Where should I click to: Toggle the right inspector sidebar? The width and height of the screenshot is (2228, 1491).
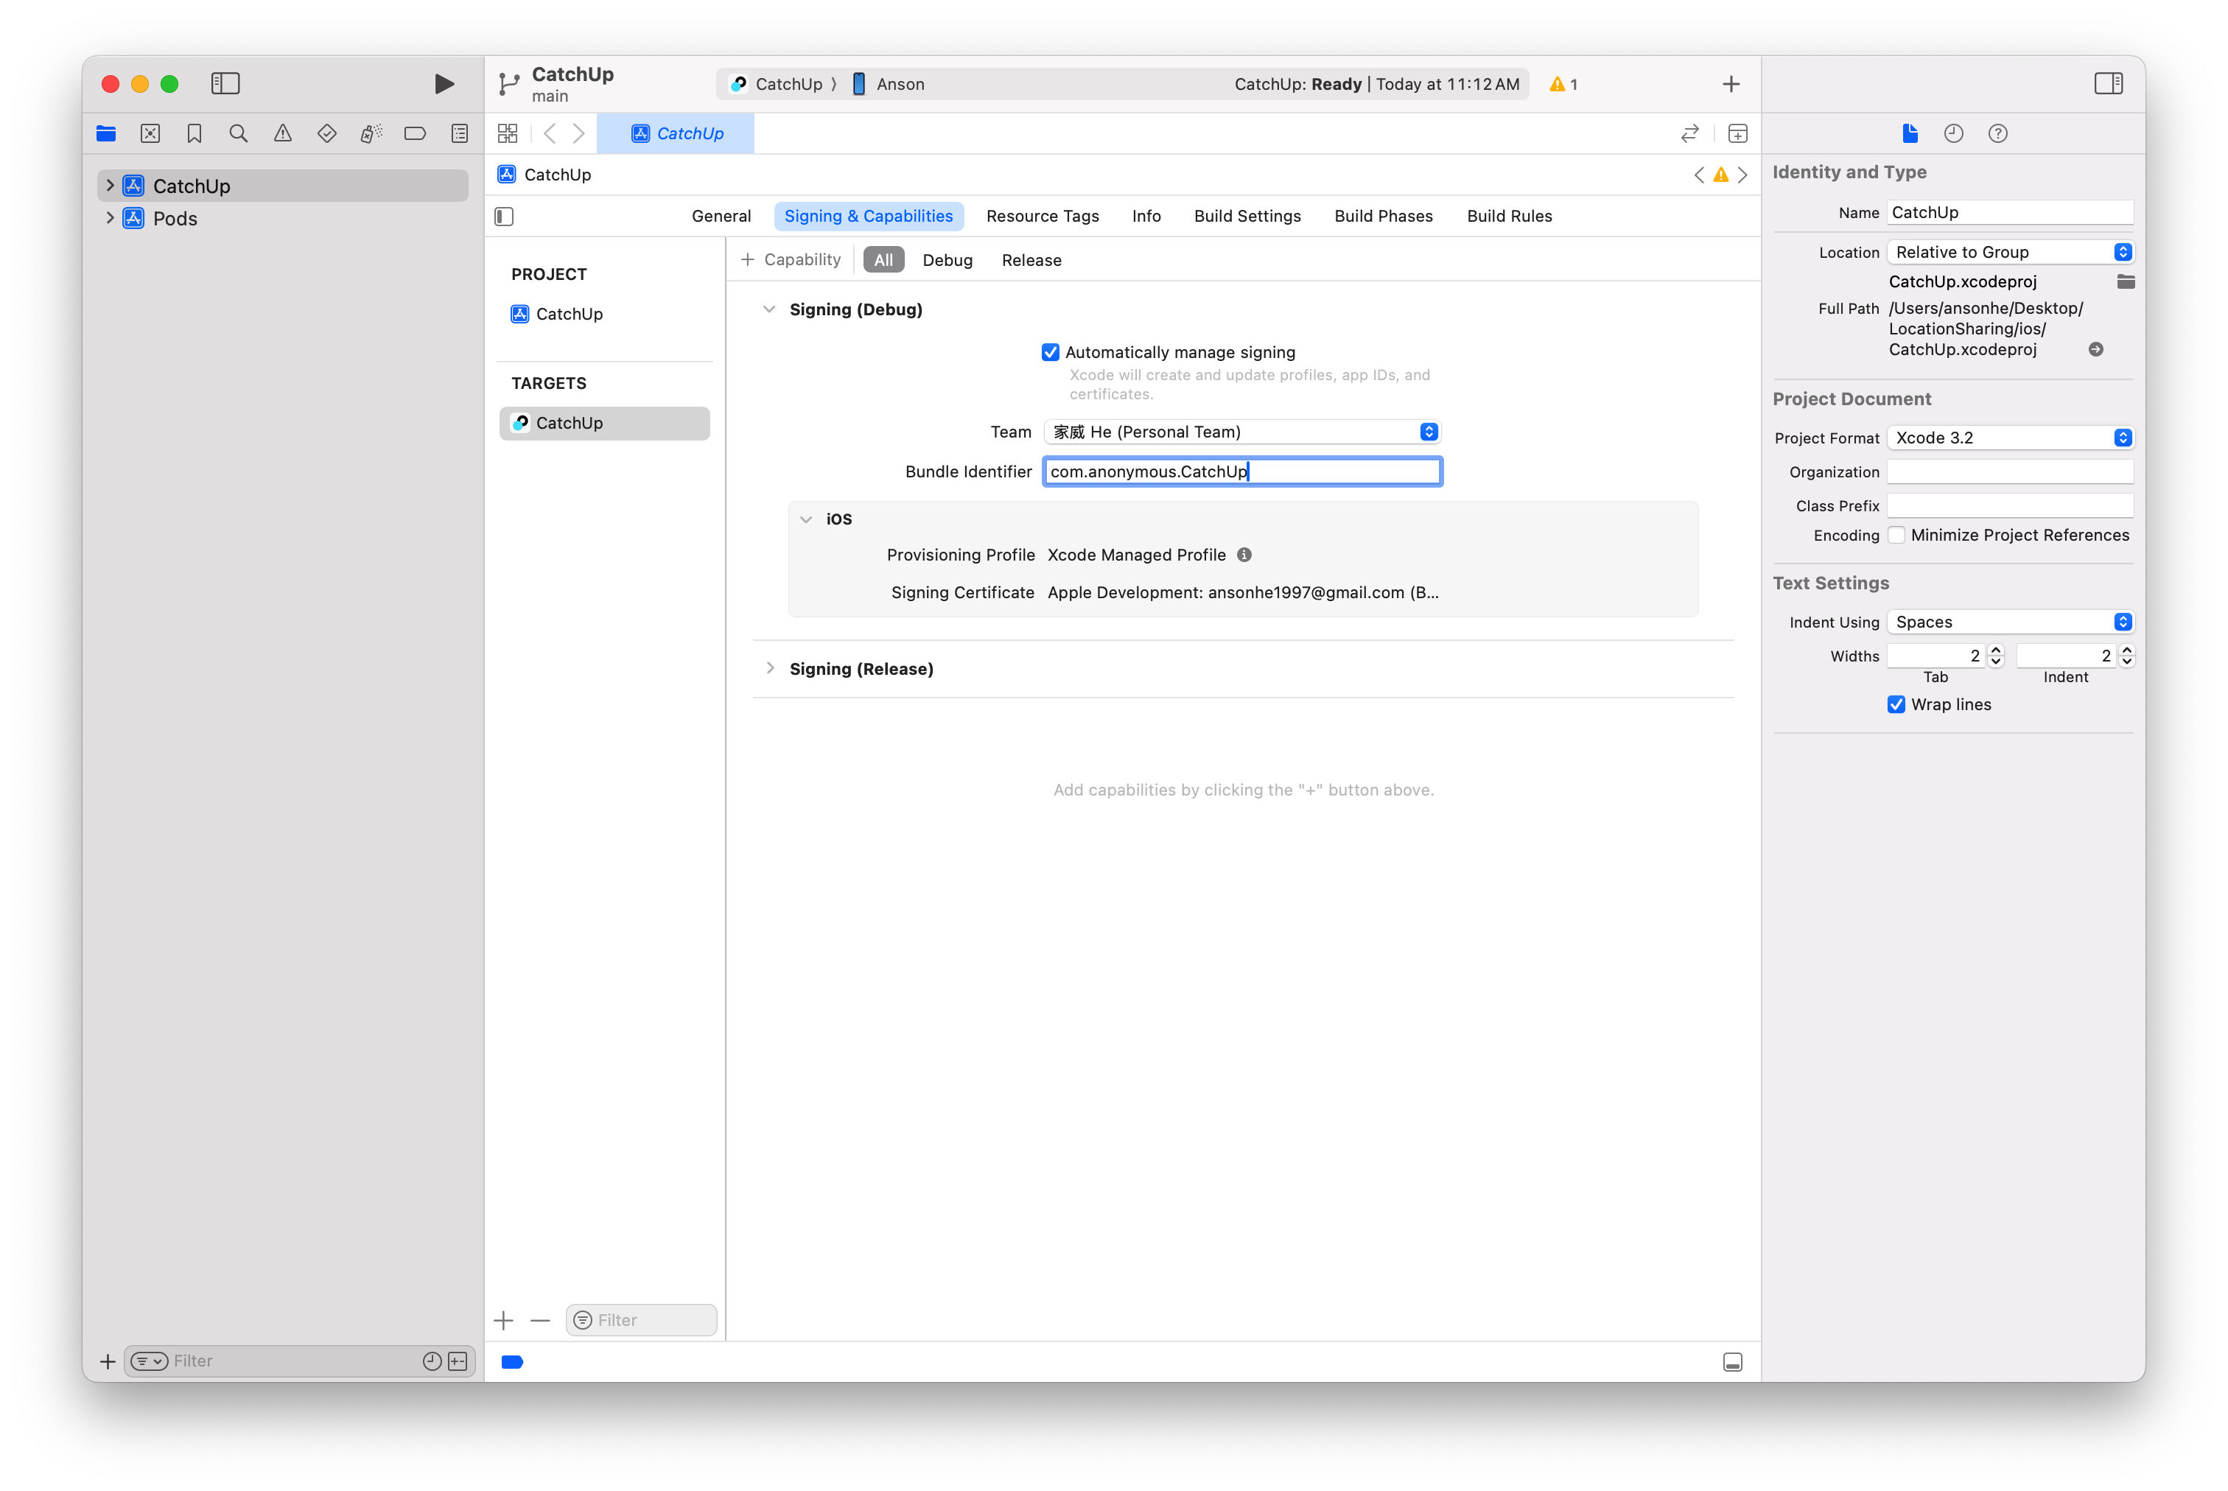(2108, 84)
